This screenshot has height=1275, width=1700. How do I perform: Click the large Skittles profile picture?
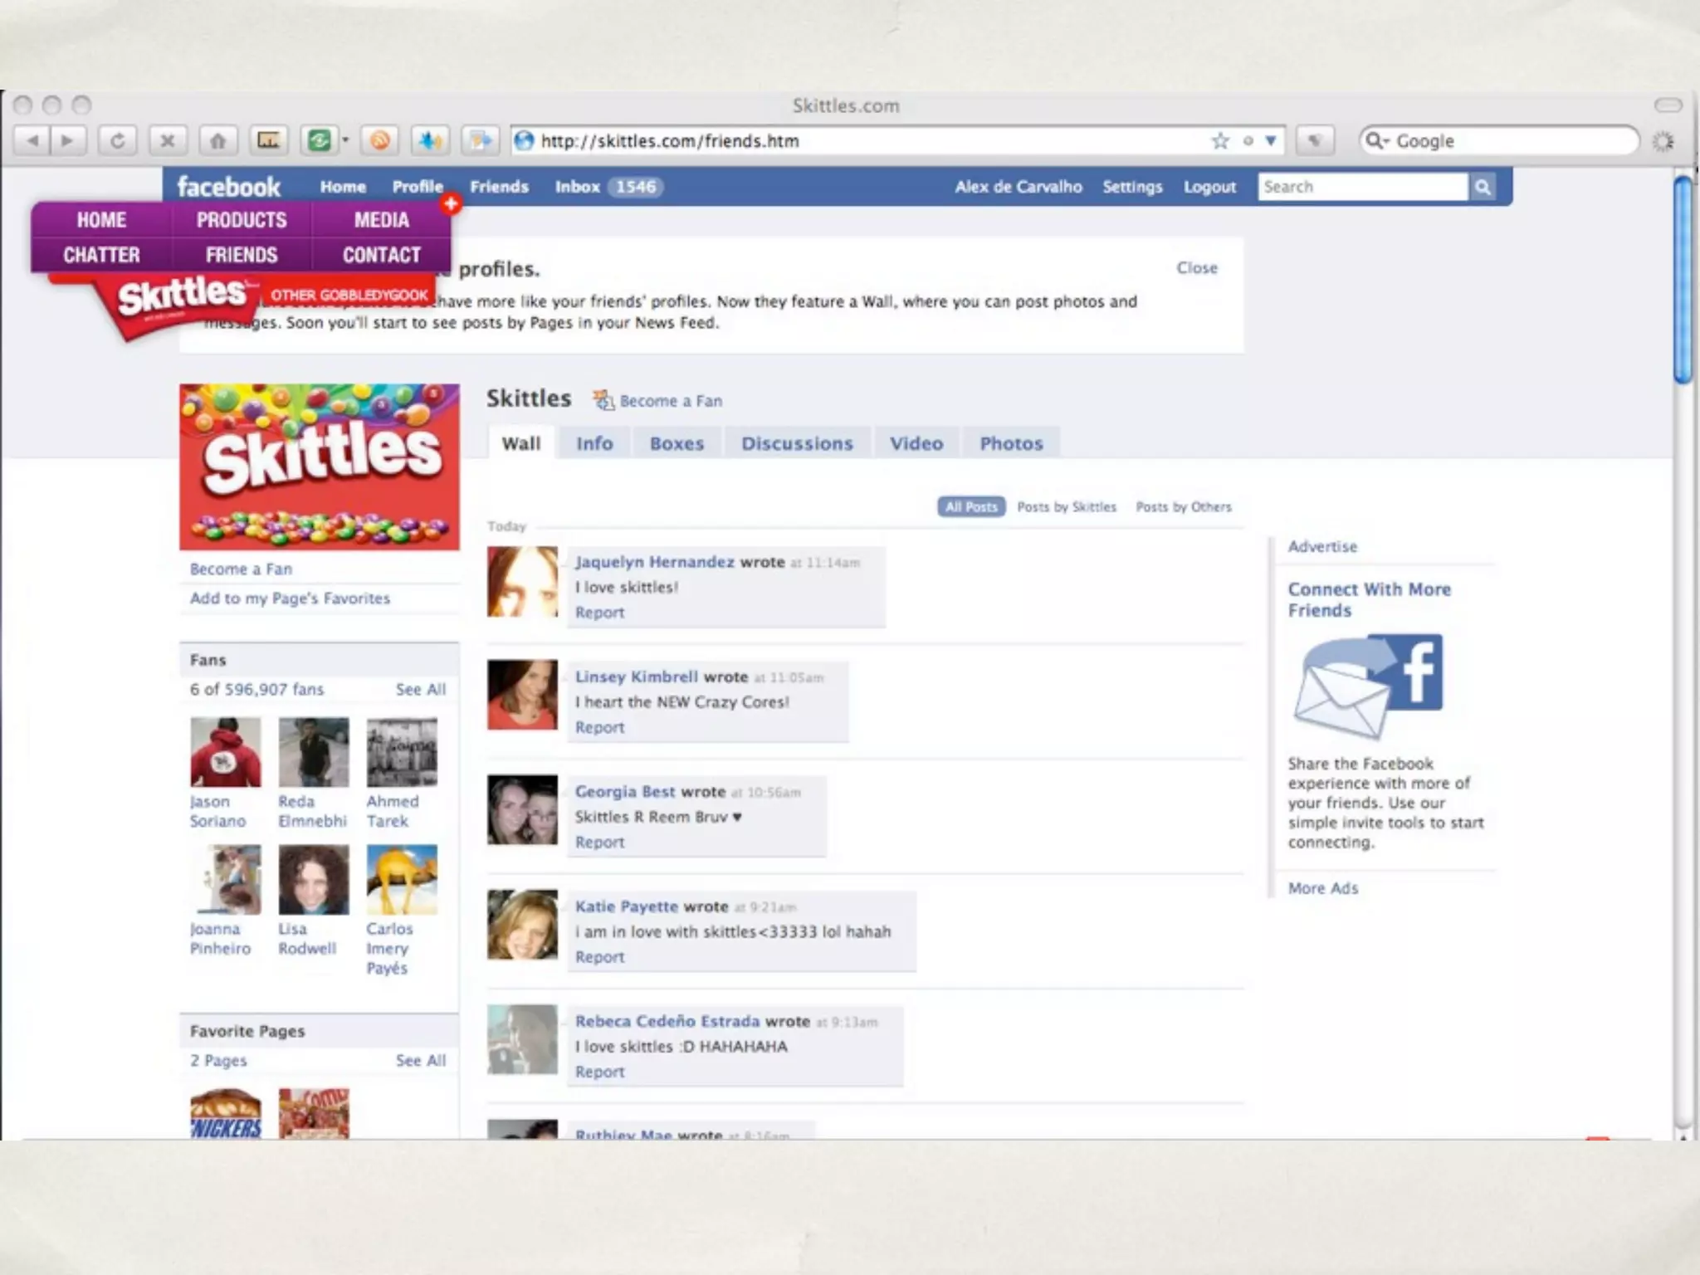320,467
